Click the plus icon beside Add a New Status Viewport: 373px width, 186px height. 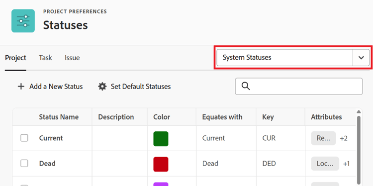[21, 87]
